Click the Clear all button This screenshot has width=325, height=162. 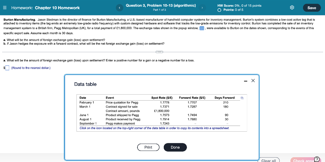click(269, 160)
